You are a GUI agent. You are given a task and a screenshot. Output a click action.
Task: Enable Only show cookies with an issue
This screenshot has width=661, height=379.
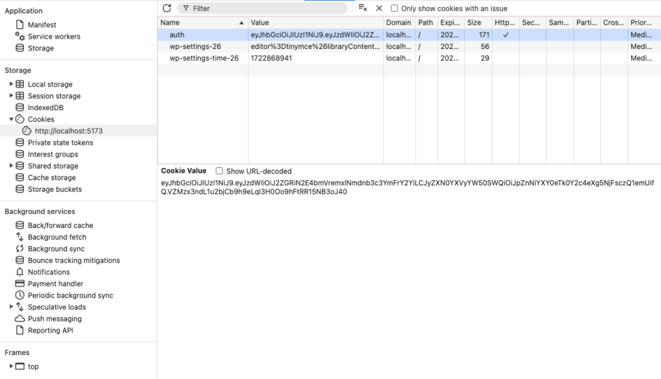394,9
